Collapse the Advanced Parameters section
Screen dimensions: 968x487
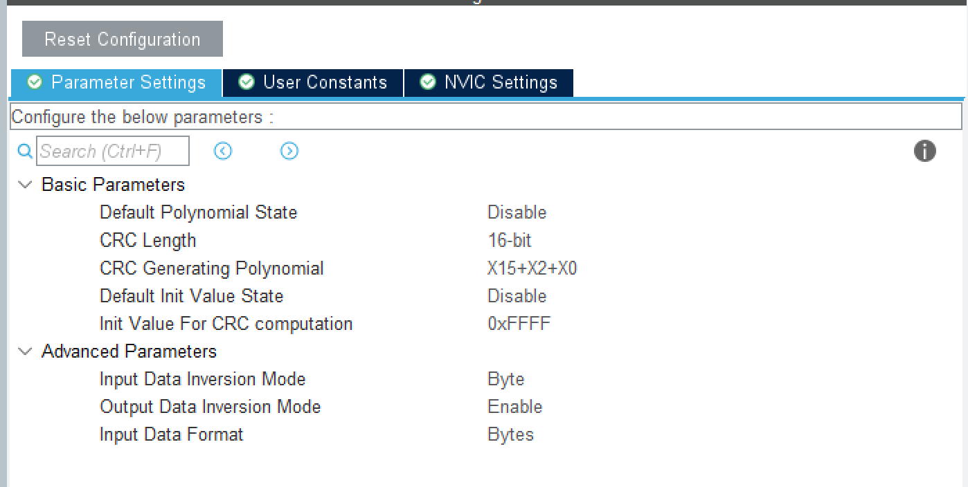(25, 351)
